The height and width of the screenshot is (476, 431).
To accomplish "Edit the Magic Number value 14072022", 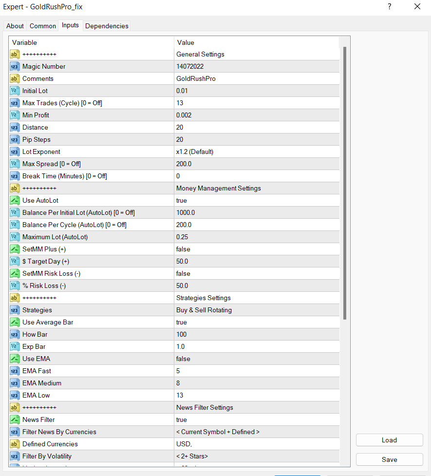I will [257, 66].
